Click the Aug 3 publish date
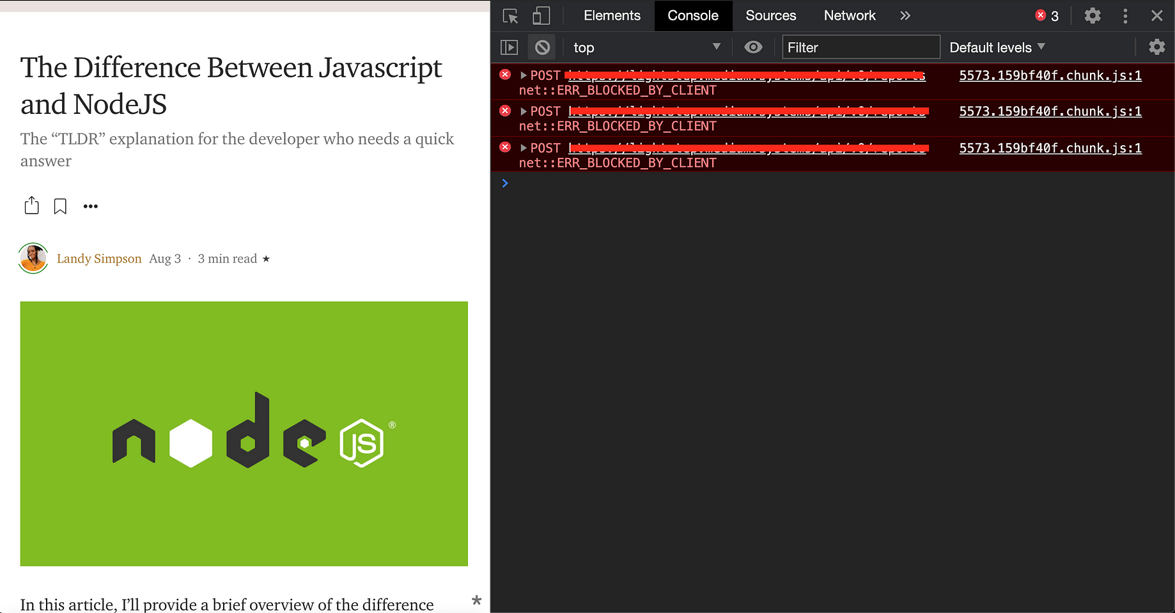This screenshot has width=1175, height=613. (x=165, y=258)
